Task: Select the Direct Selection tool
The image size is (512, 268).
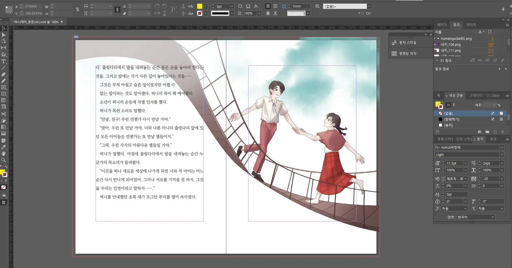Action: coord(4,35)
